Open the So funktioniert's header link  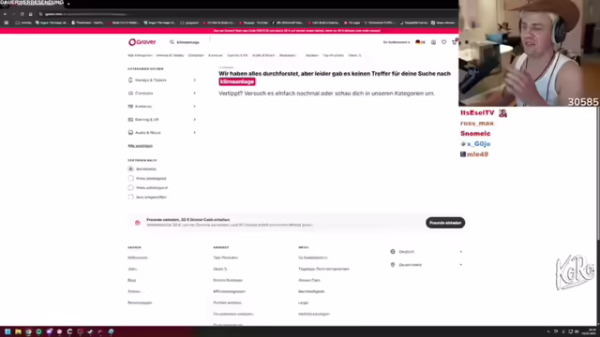[x=396, y=42]
